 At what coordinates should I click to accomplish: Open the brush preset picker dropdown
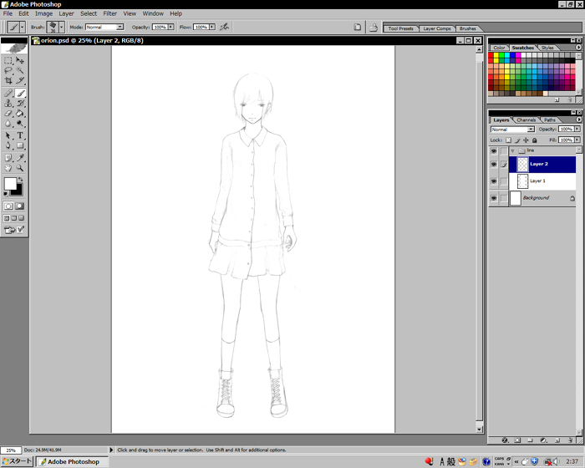[x=61, y=27]
